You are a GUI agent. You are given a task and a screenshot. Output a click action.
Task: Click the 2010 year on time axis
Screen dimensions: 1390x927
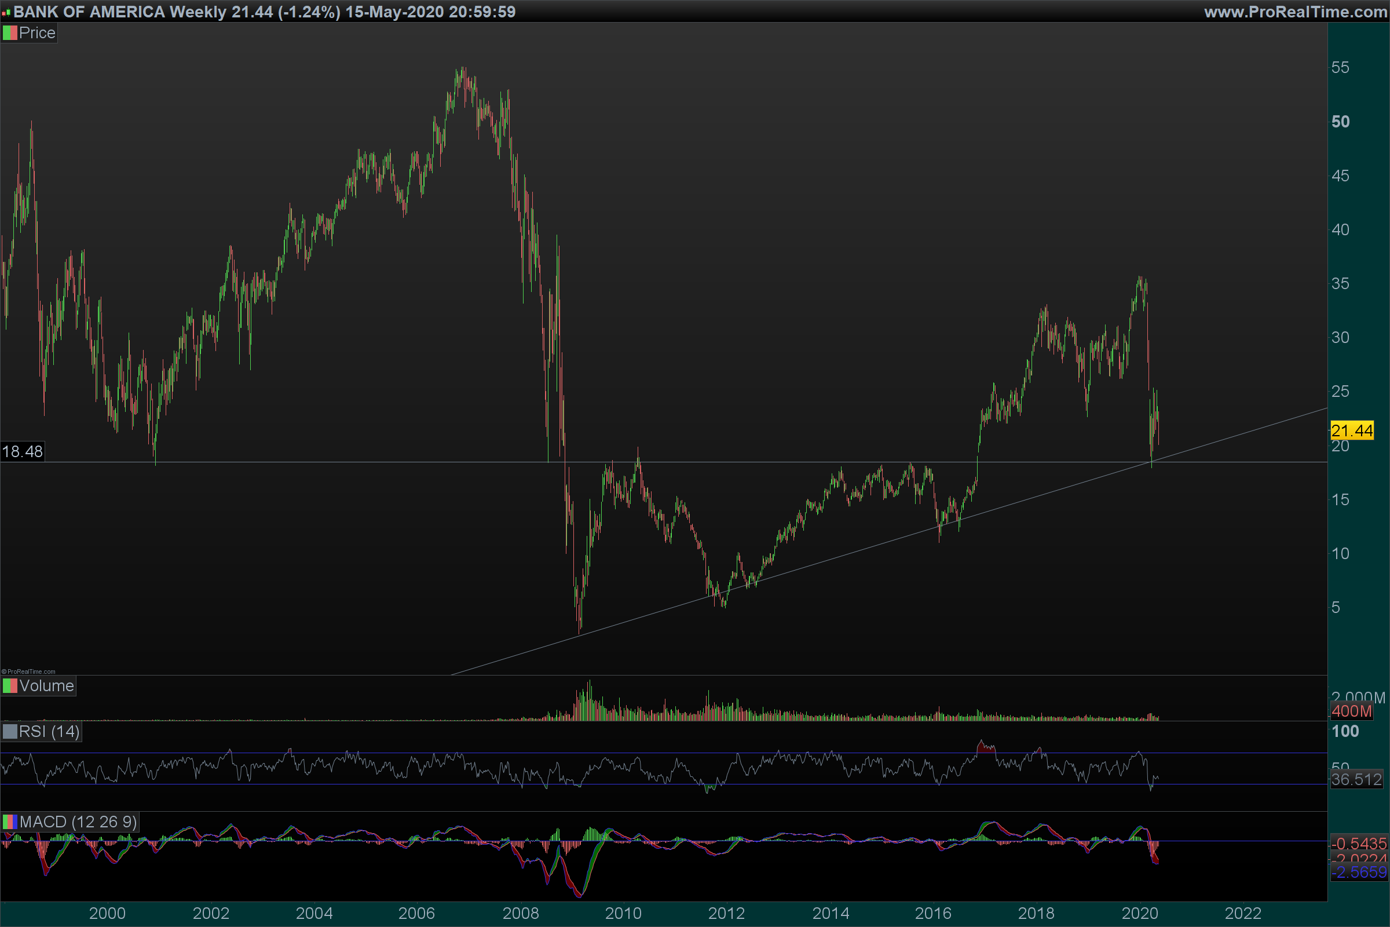tap(623, 914)
